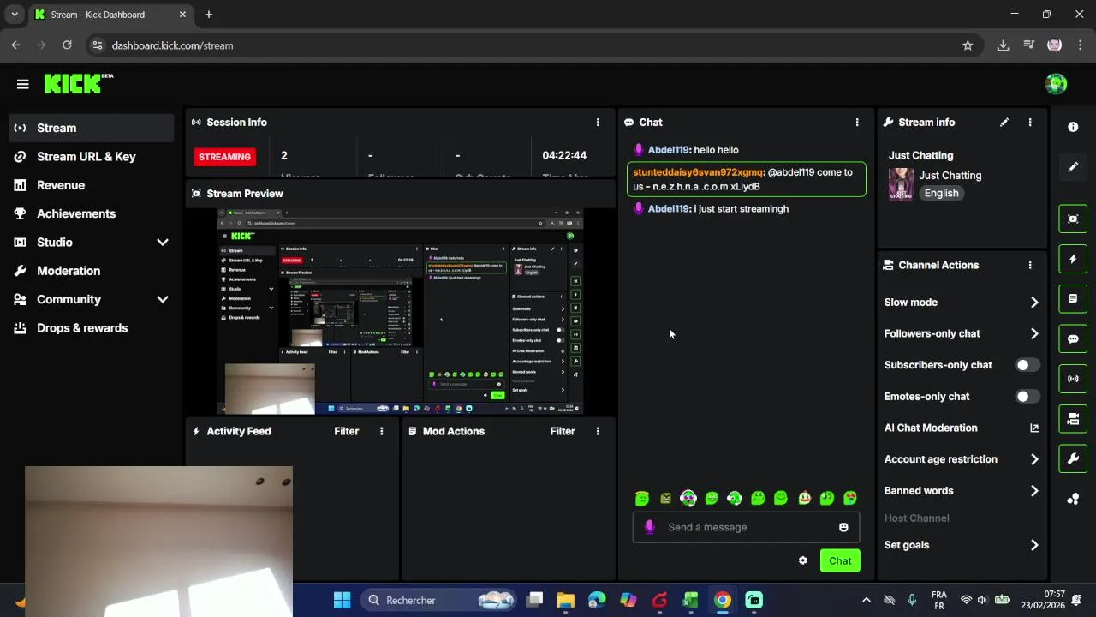Click the Rechercher taskbar search box
The image size is (1096, 617).
(439, 600)
